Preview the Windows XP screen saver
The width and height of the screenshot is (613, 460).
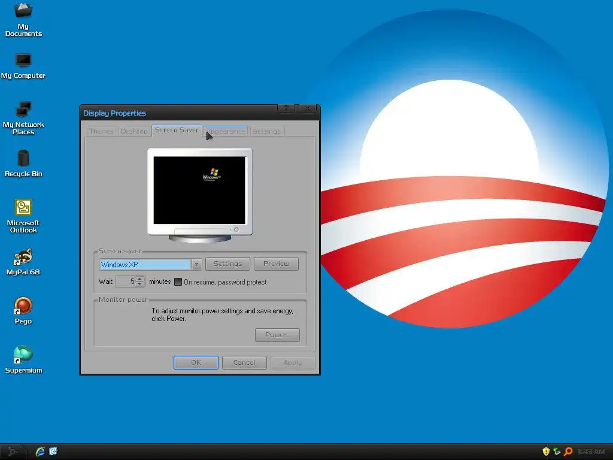pos(276,264)
